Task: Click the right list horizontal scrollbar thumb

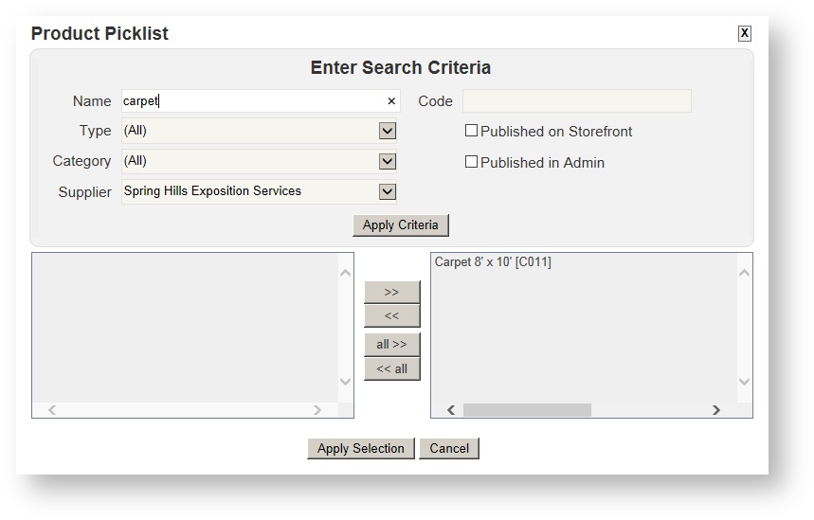Action: pyautogui.click(x=527, y=410)
